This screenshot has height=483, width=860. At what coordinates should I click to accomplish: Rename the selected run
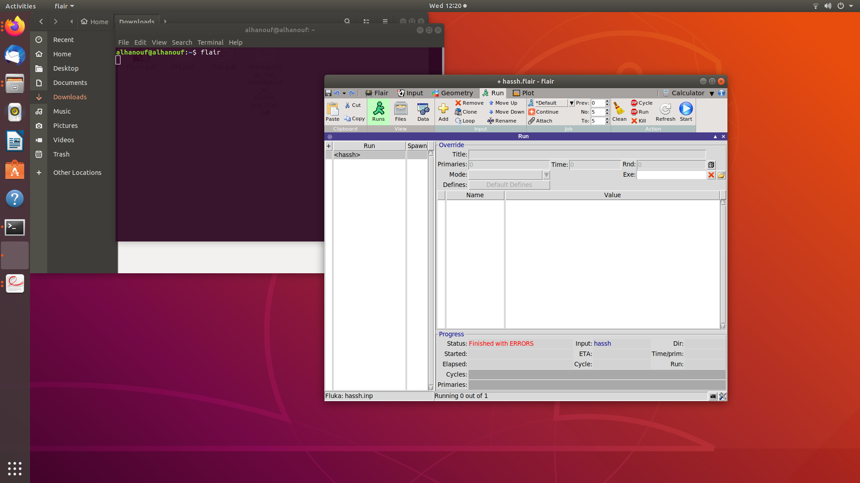click(502, 121)
